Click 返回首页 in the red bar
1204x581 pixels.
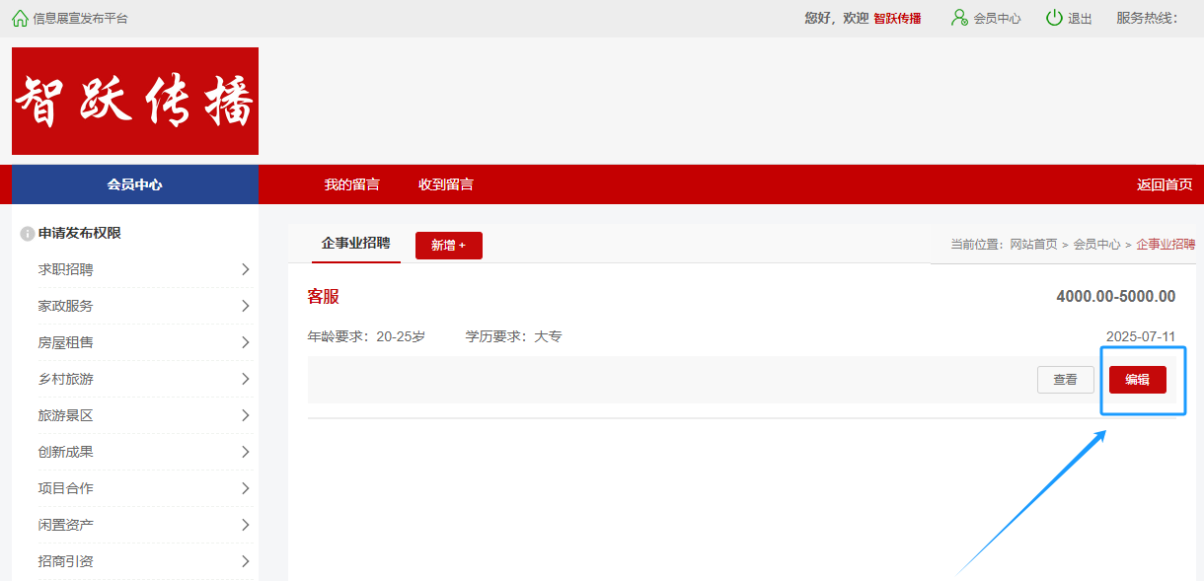coord(1165,184)
